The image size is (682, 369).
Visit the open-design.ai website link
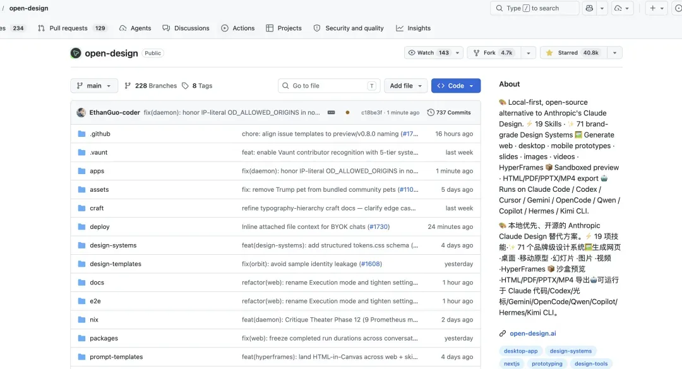tap(533, 333)
